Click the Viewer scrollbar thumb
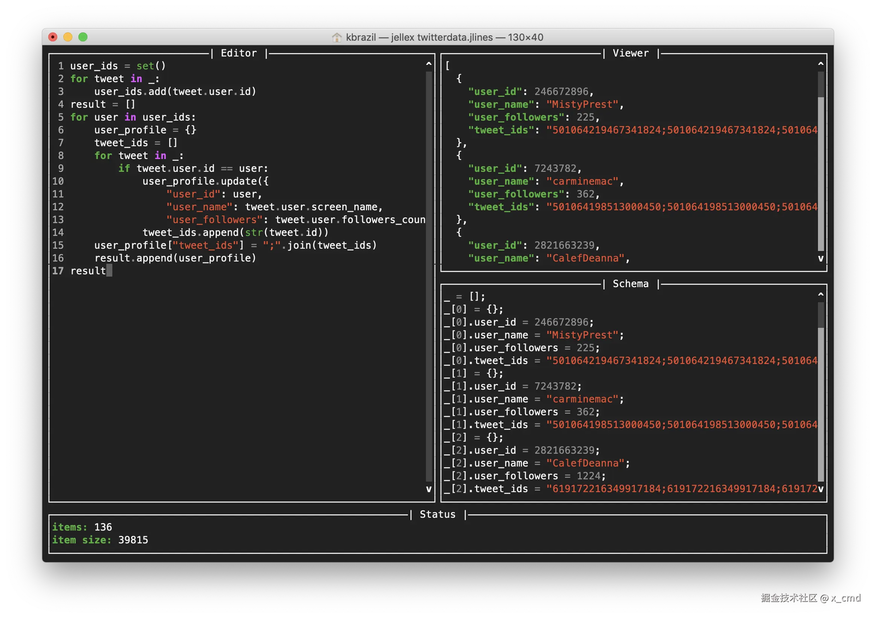The width and height of the screenshot is (876, 618). [x=821, y=84]
